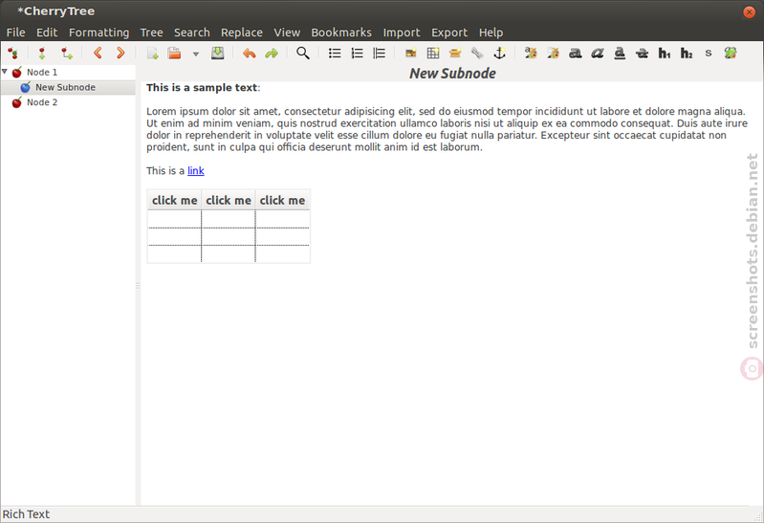Open the File menu
The height and width of the screenshot is (523, 764).
[15, 33]
